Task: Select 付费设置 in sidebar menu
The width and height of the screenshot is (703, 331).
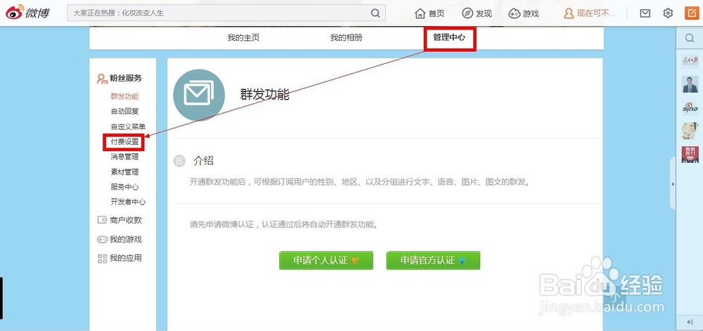Action: tap(124, 142)
